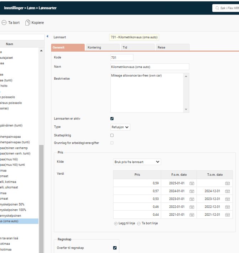Click Ta bort linje below table
239x253 pixels.
point(147,223)
